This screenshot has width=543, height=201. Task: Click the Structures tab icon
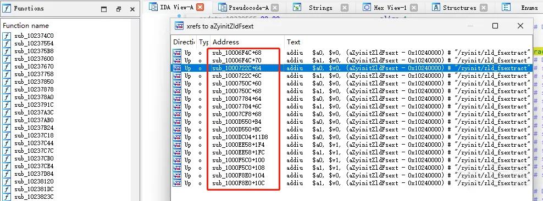[436, 7]
